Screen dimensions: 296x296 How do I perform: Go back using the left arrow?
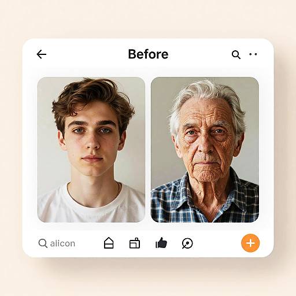click(42, 54)
